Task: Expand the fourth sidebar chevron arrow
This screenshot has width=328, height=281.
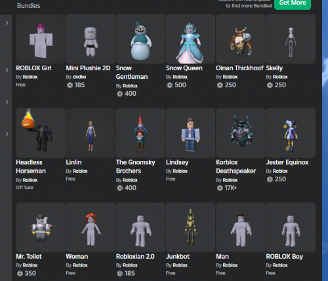Action: click(7, 134)
